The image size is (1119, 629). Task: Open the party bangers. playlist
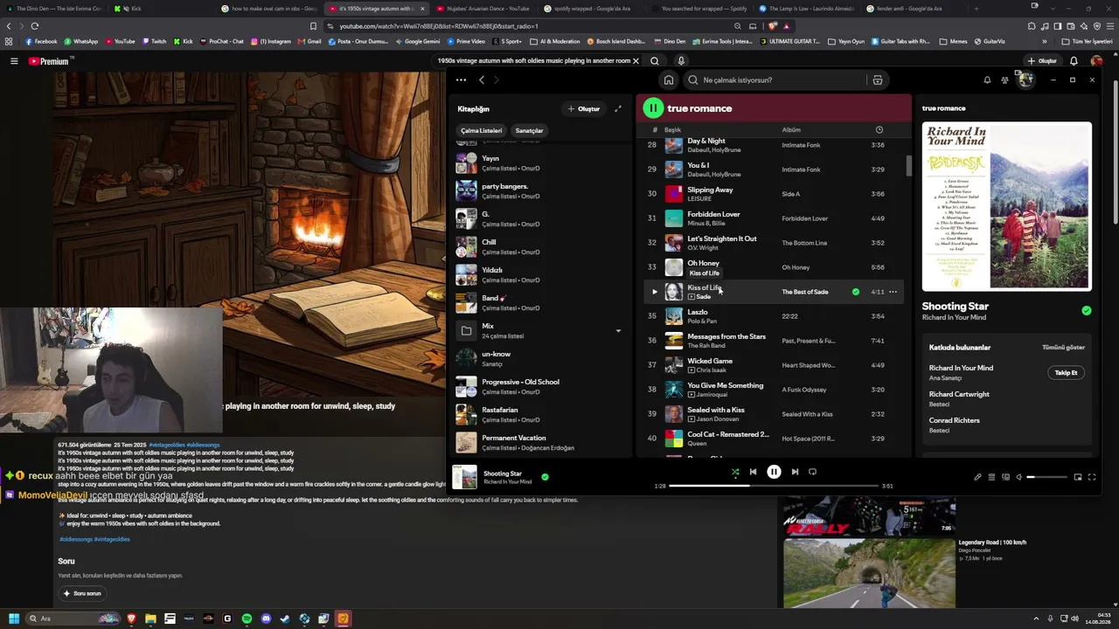tap(539, 191)
